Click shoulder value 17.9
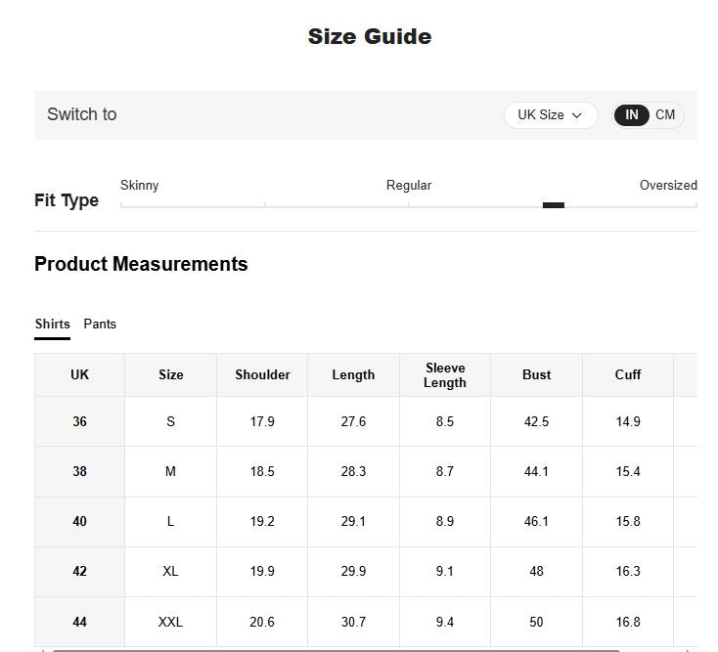Screen dimensions: 718x652 pyautogui.click(x=262, y=421)
